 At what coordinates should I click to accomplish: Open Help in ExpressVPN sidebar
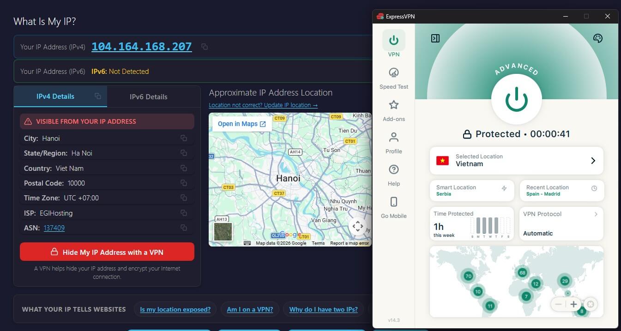pos(394,175)
